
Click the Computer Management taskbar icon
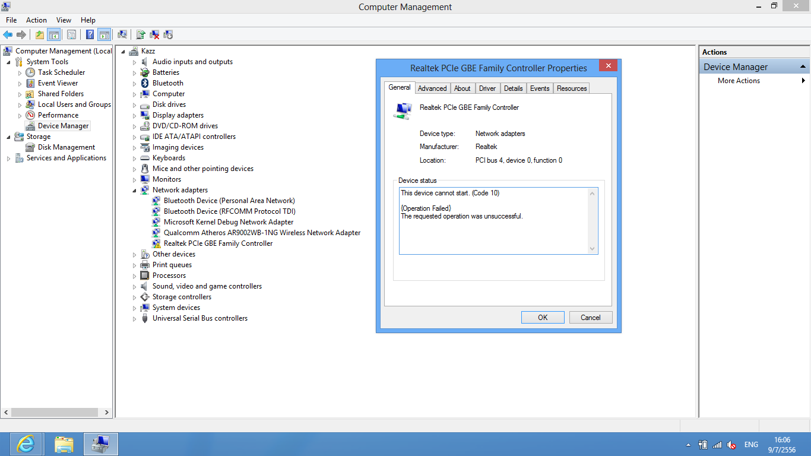pyautogui.click(x=101, y=444)
